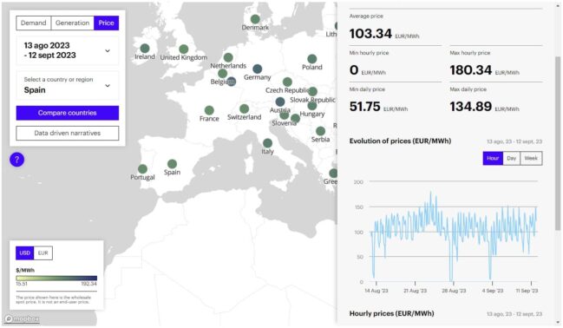Click the Czech Republic map marker

tap(287, 82)
